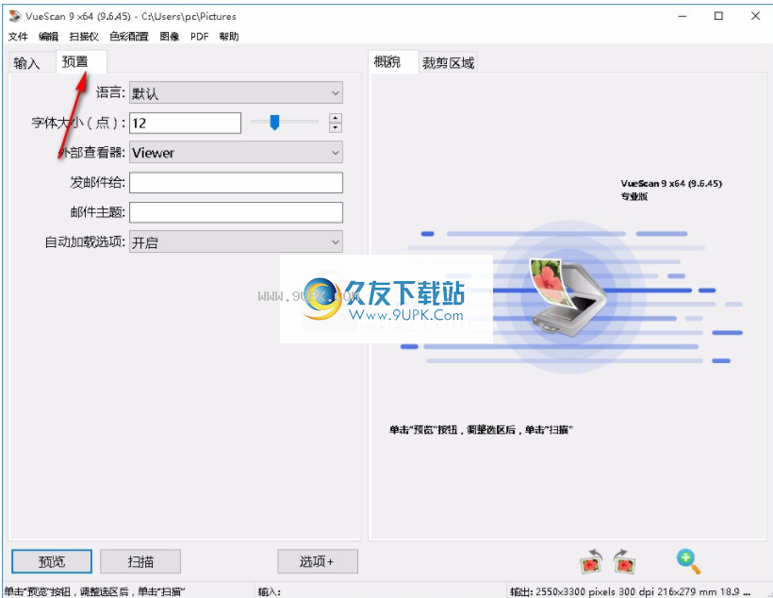Image resolution: width=773 pixels, height=598 pixels.
Task: Increase font size with up stepper arrow
Action: (x=336, y=118)
